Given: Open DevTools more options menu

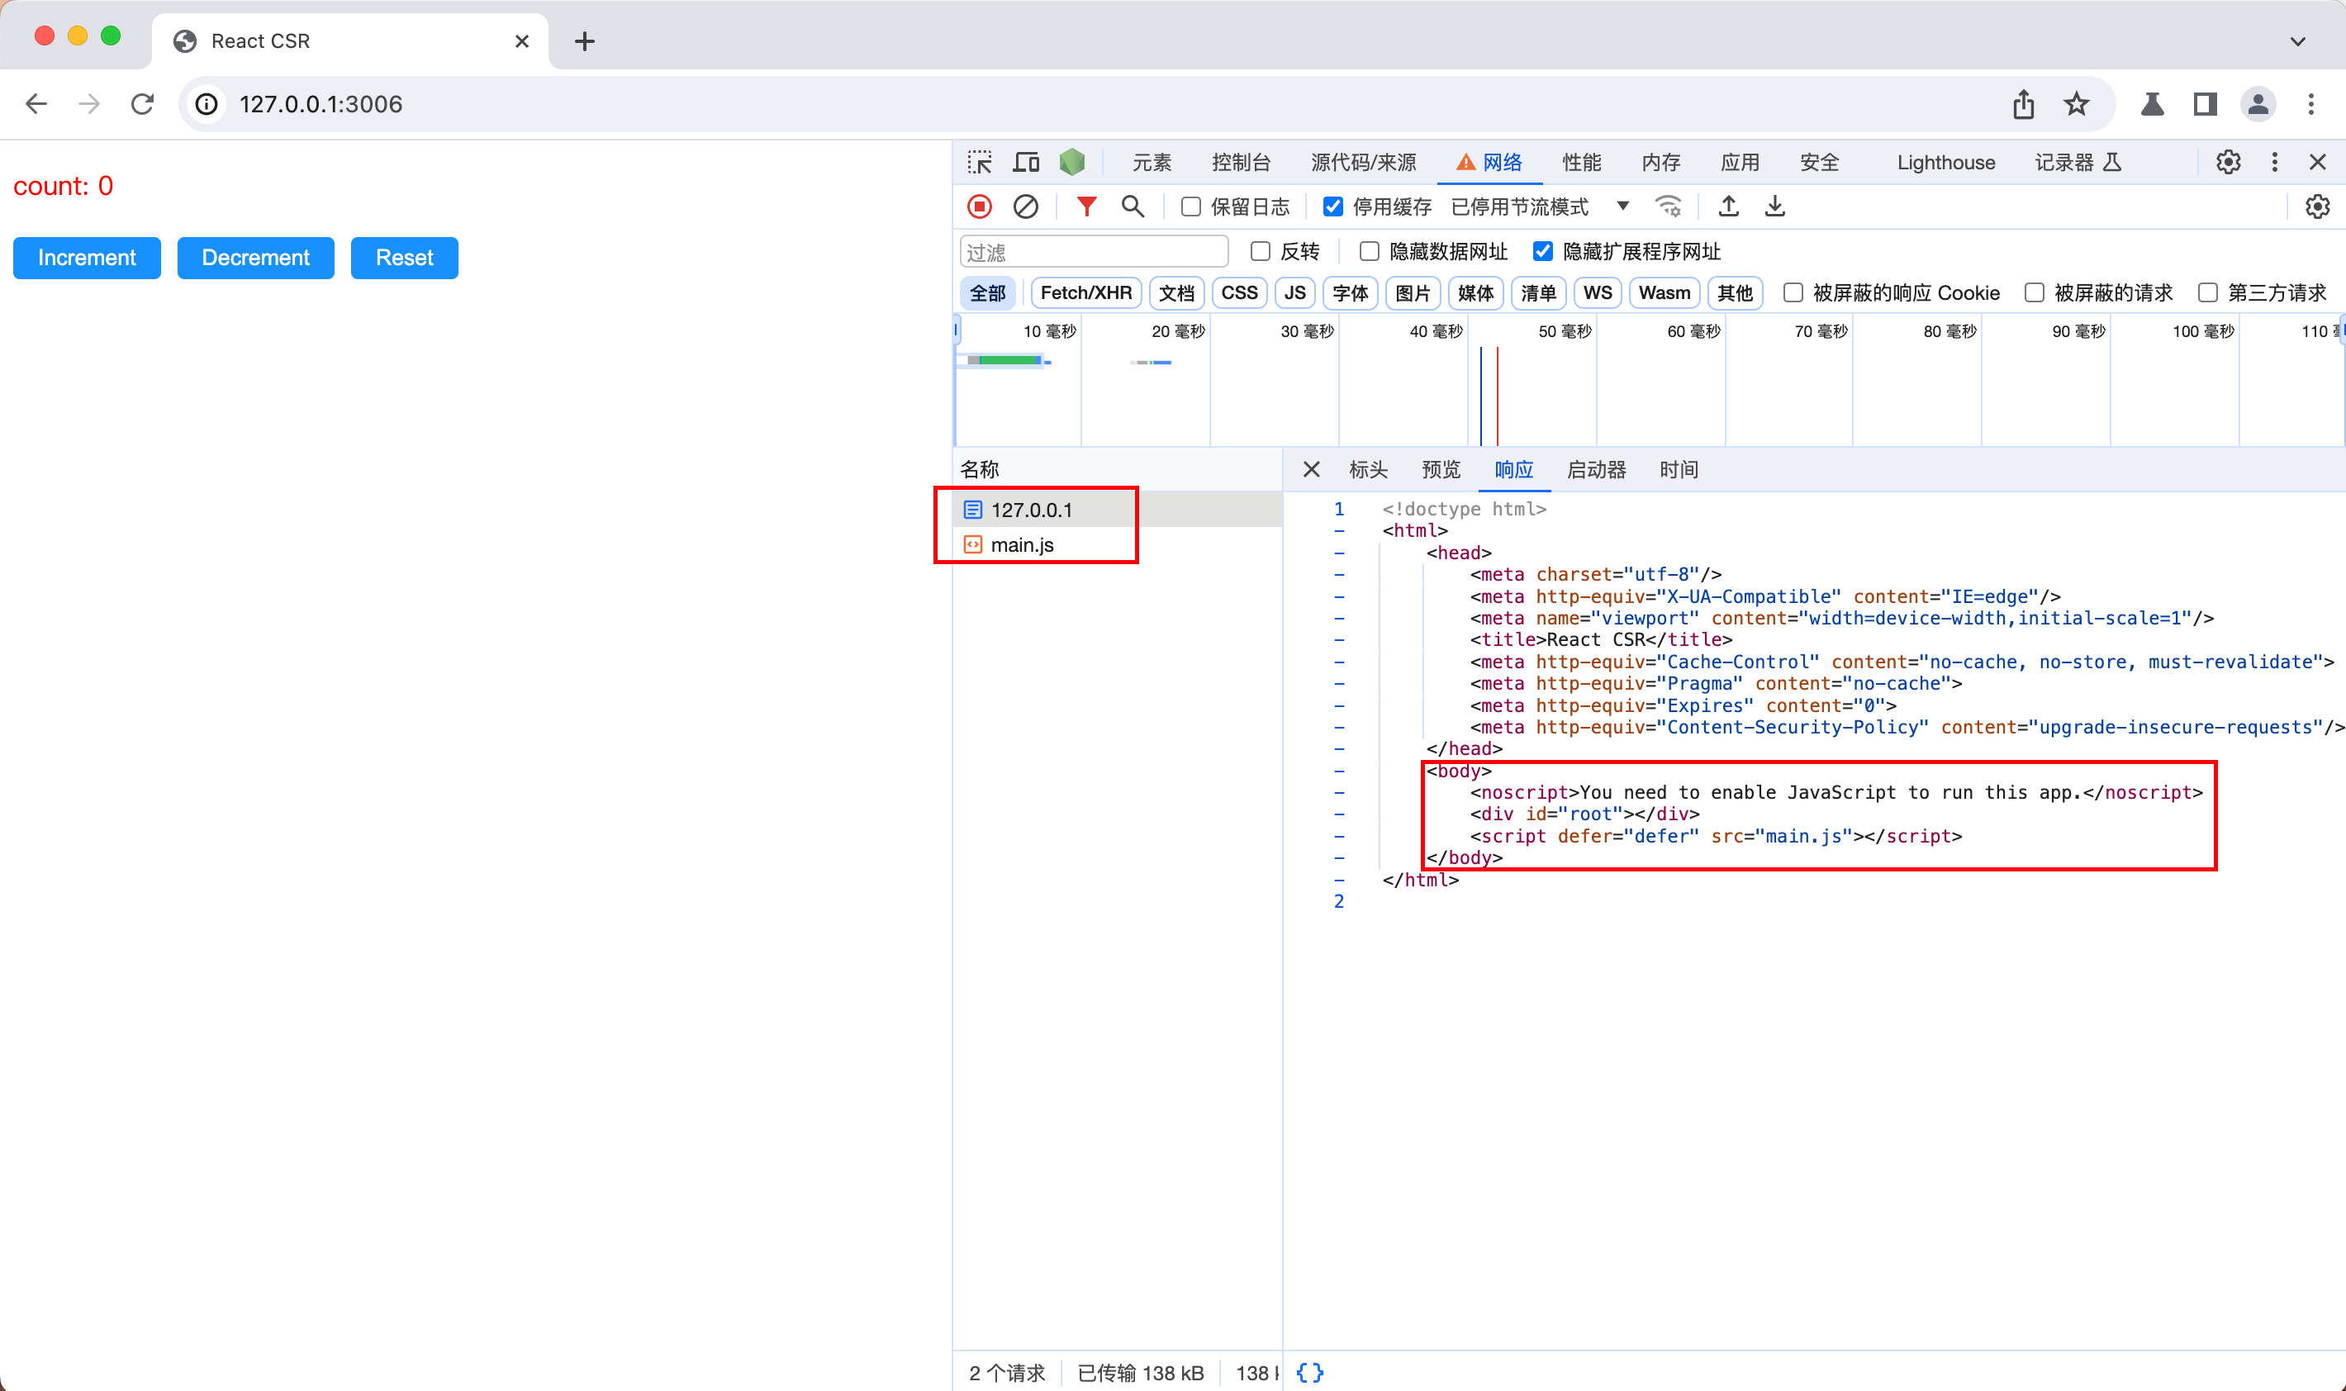Looking at the screenshot, I should [2274, 162].
